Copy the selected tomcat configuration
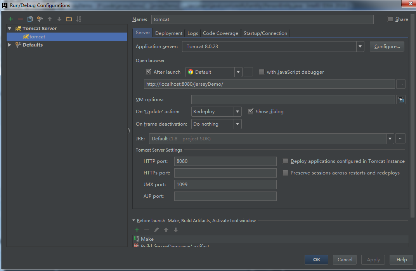 point(30,19)
